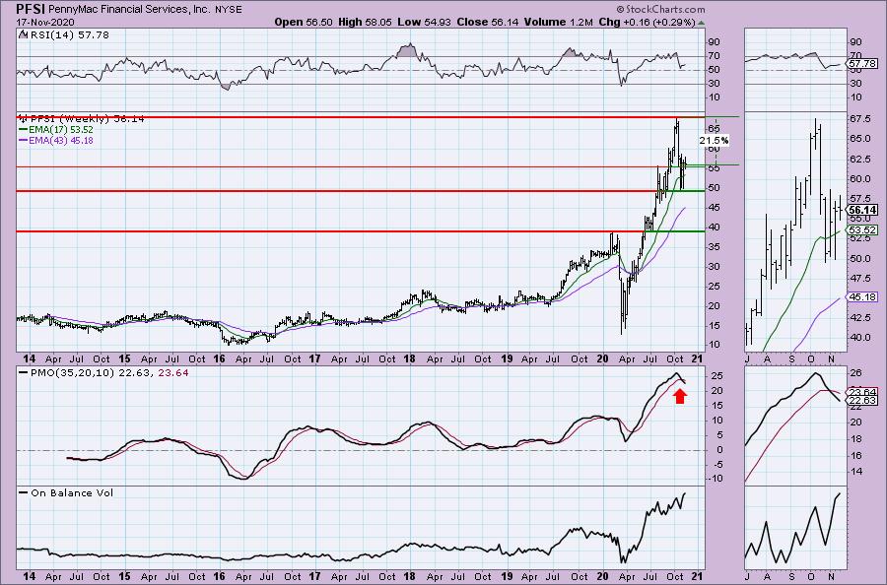Viewport: 887px width, 585px height.
Task: Click the 22.63 PMO value flag
Action: [x=863, y=400]
